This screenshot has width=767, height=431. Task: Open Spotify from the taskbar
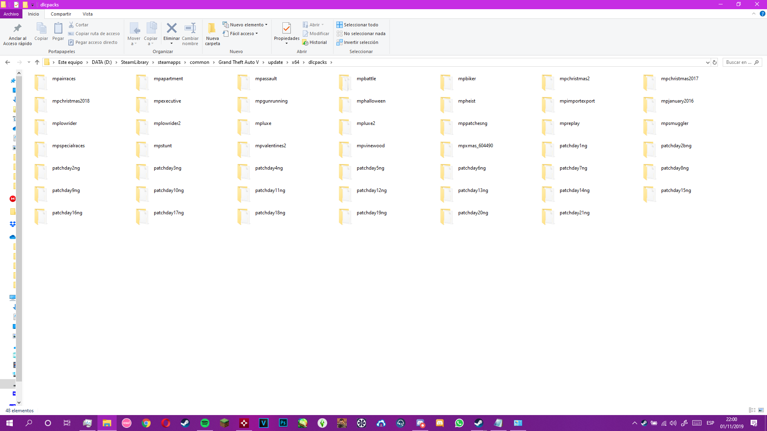[x=205, y=423]
